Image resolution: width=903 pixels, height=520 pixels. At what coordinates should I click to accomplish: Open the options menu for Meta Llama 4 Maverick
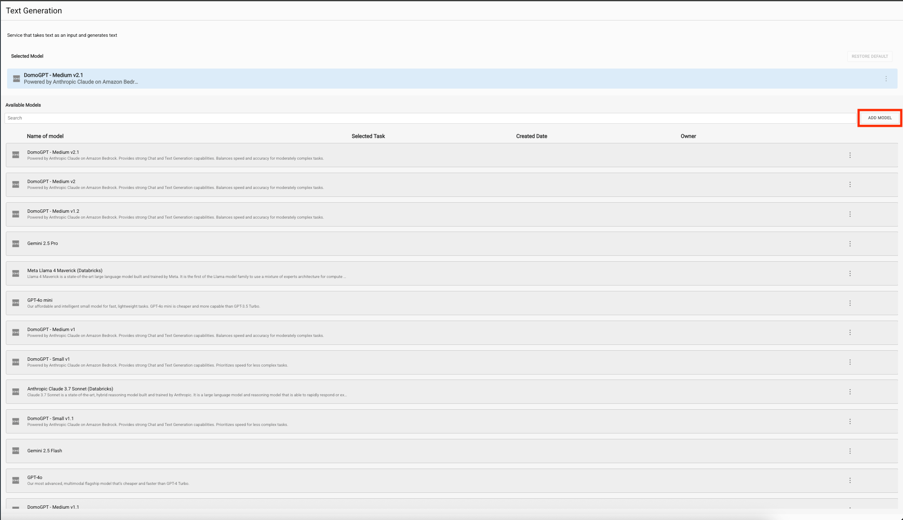tap(850, 273)
